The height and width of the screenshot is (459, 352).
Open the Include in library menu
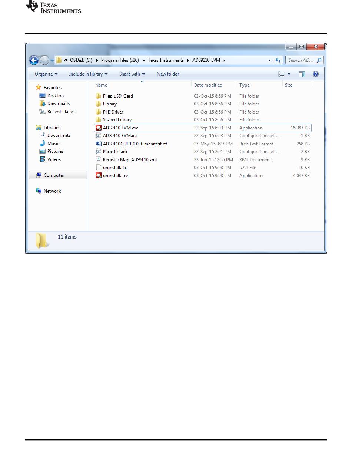pos(88,74)
